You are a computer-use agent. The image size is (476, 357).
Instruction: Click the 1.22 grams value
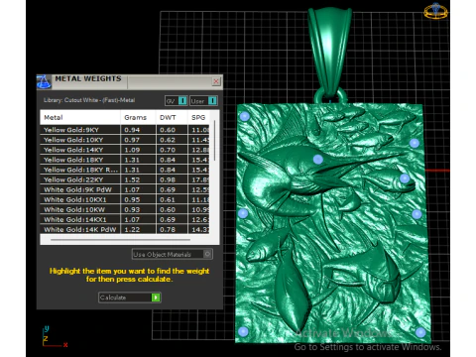(x=132, y=229)
